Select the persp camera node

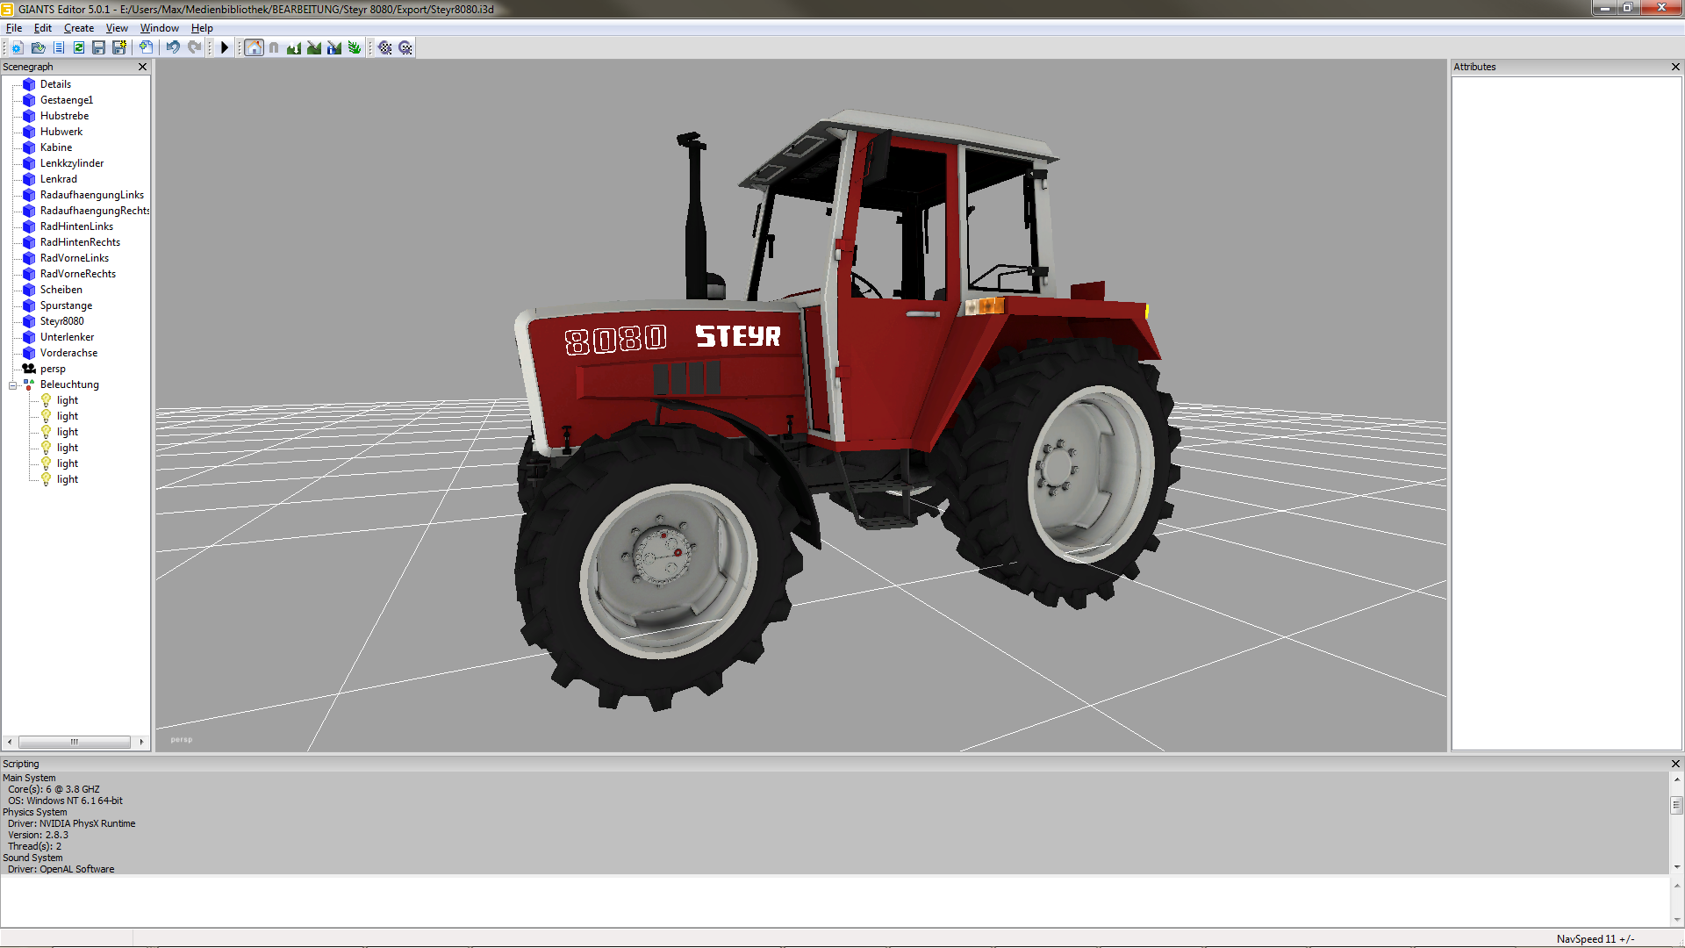tap(53, 369)
